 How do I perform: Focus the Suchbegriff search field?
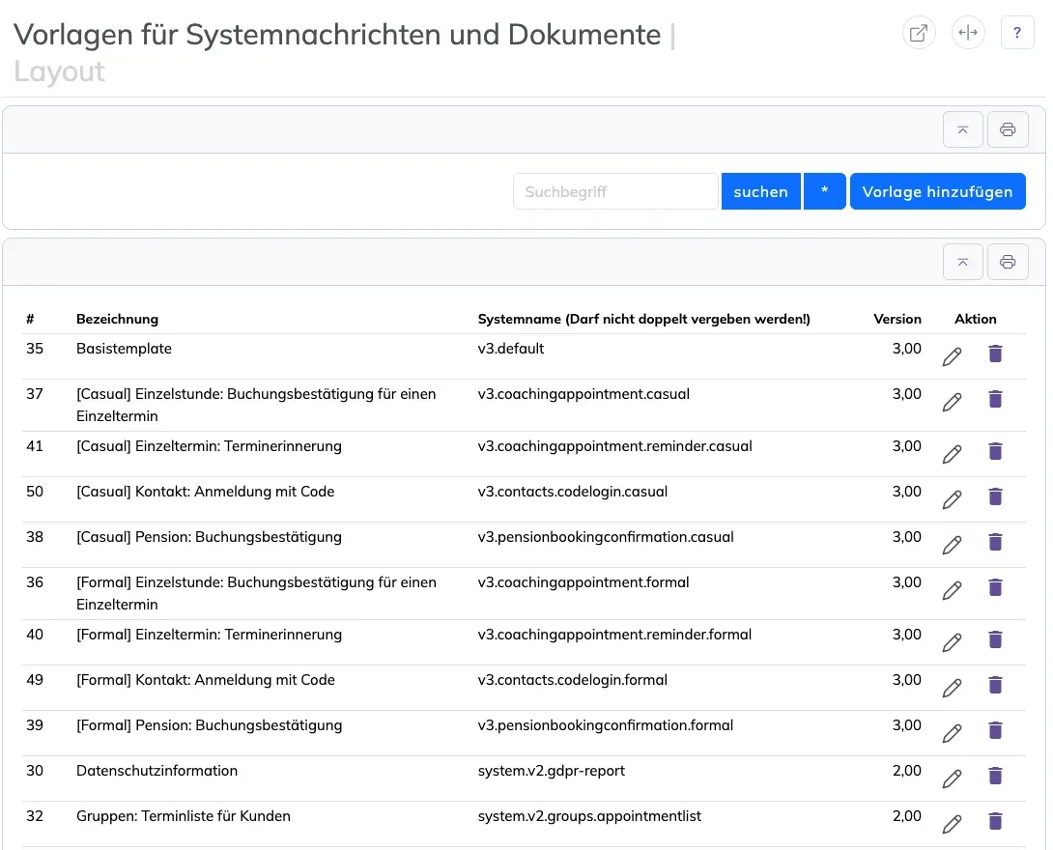615,191
